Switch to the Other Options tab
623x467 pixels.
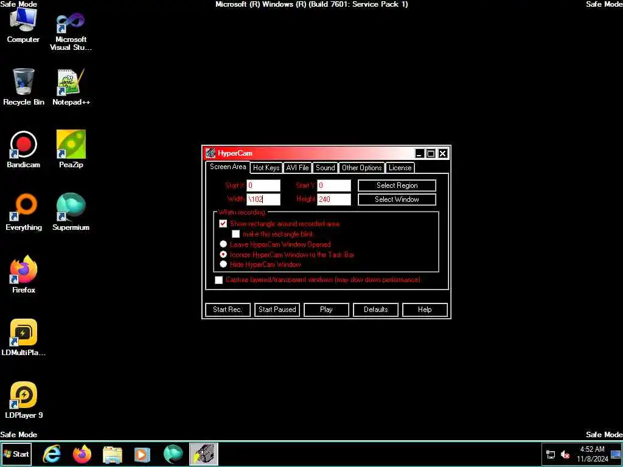click(x=362, y=168)
